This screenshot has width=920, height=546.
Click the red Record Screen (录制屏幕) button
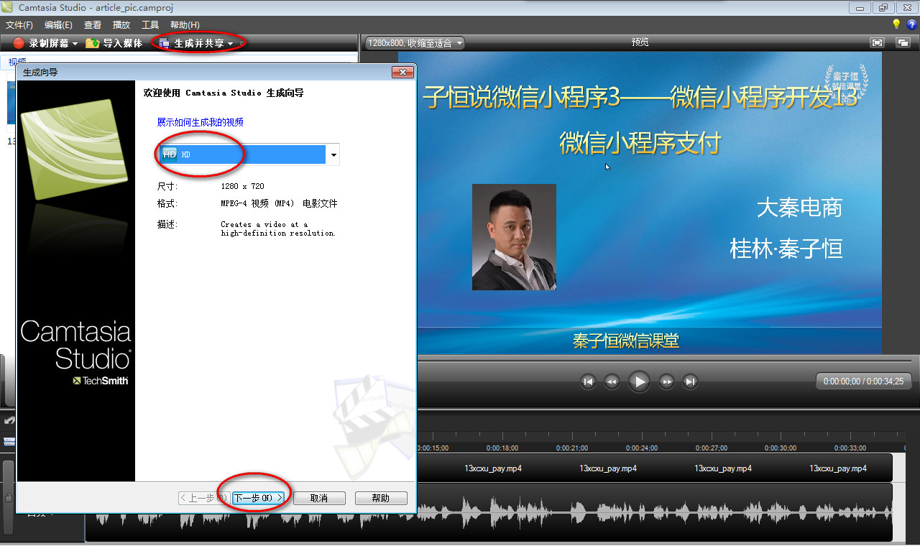pyautogui.click(x=41, y=43)
